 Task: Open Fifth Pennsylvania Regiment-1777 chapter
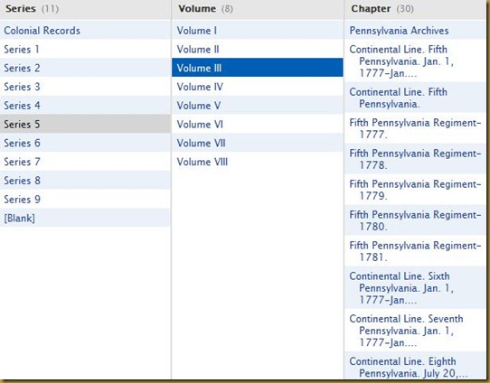pyautogui.click(x=415, y=128)
